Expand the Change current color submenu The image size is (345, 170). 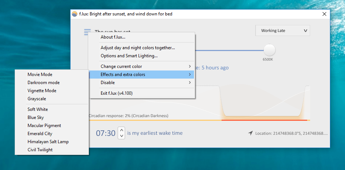(x=141, y=66)
